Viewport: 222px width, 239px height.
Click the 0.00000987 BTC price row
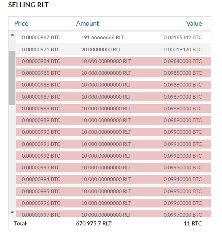113,97
